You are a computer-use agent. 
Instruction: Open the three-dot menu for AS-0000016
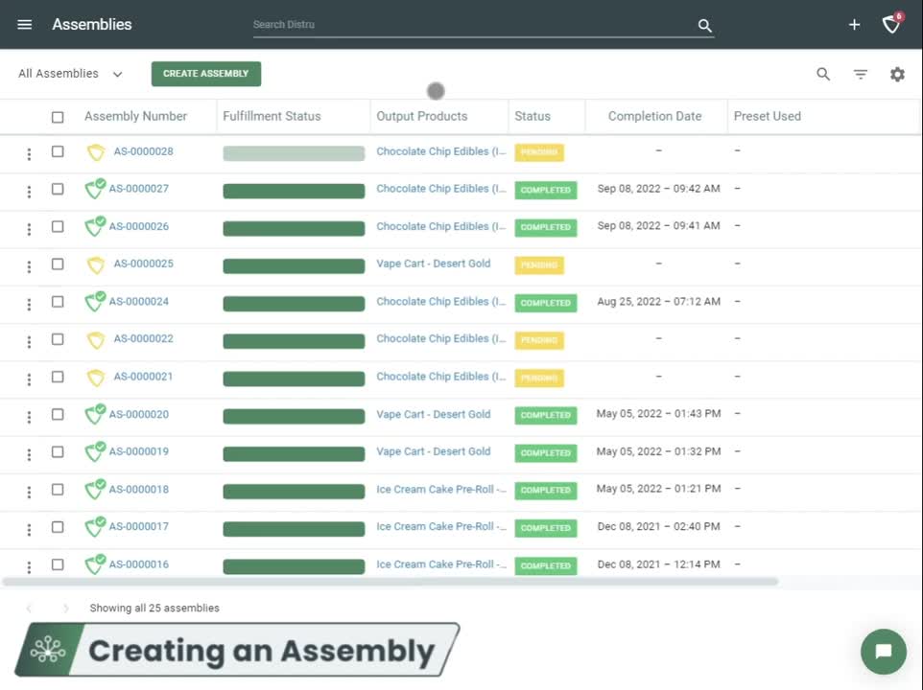coord(28,564)
